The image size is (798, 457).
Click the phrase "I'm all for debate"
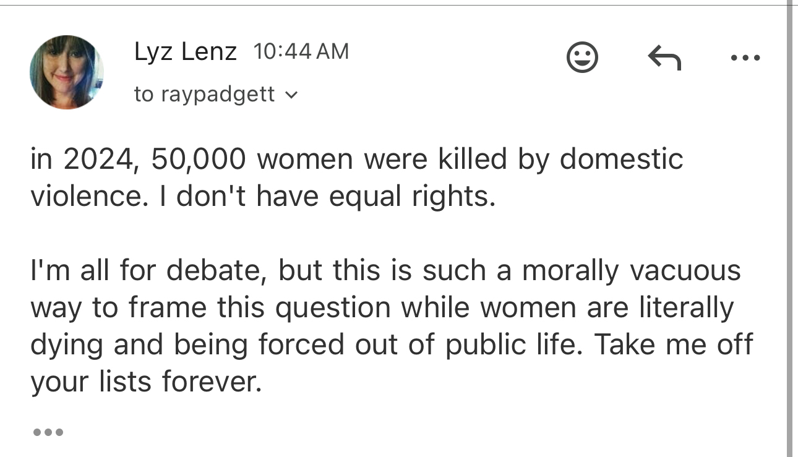click(x=148, y=270)
